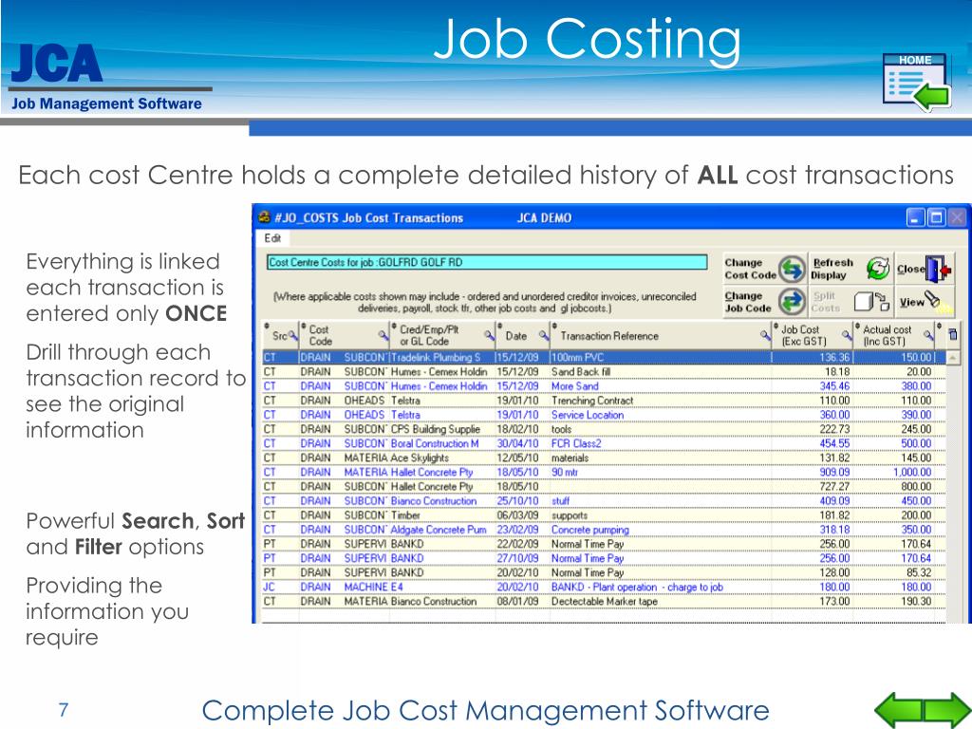This screenshot has height=729, width=972.
Task: Click the Cost Code column search magnifier
Action: pos(383,335)
